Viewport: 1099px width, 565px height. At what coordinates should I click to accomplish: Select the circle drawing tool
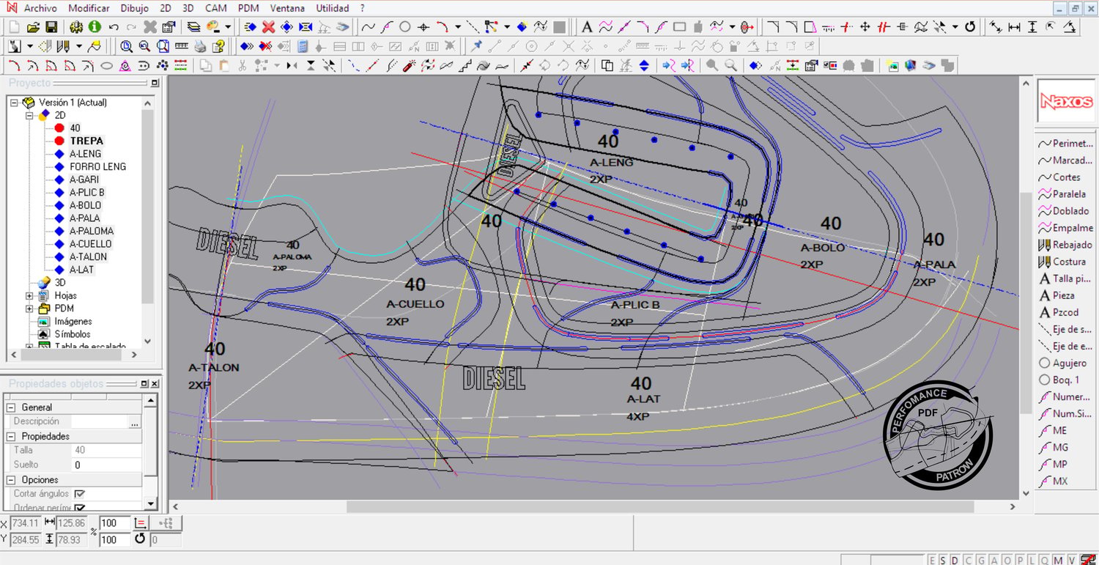[x=404, y=27]
